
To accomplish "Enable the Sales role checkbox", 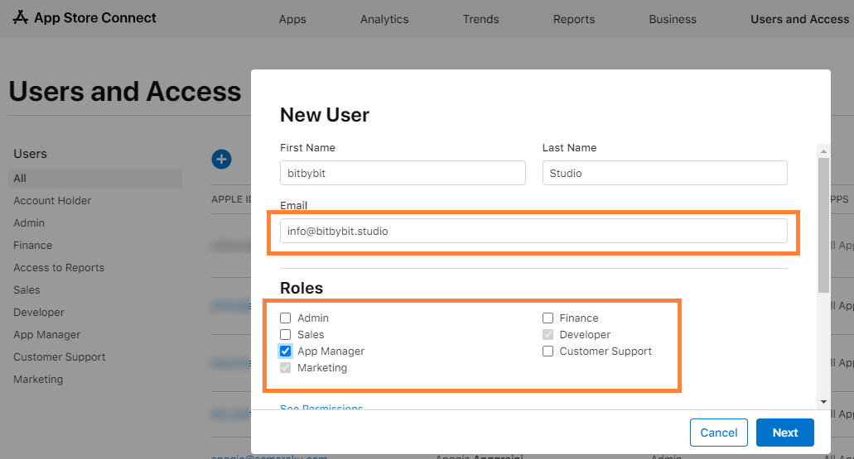I will [286, 334].
